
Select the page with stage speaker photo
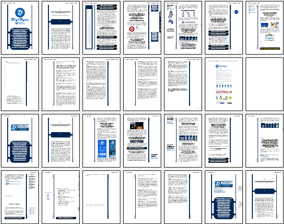point(142,141)
